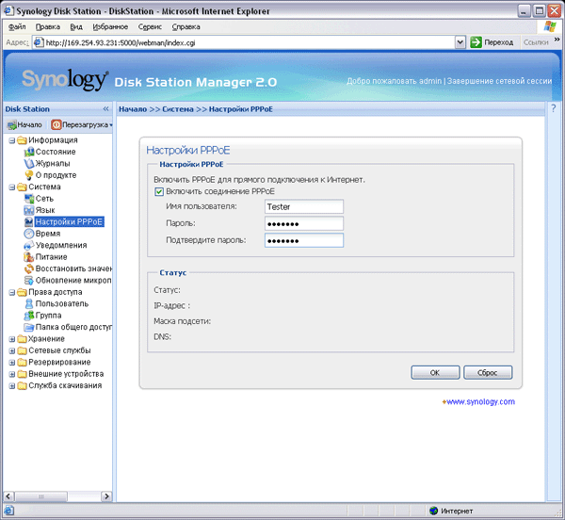Collapse the Права доступа tree node
565x520 pixels.
tap(12, 293)
